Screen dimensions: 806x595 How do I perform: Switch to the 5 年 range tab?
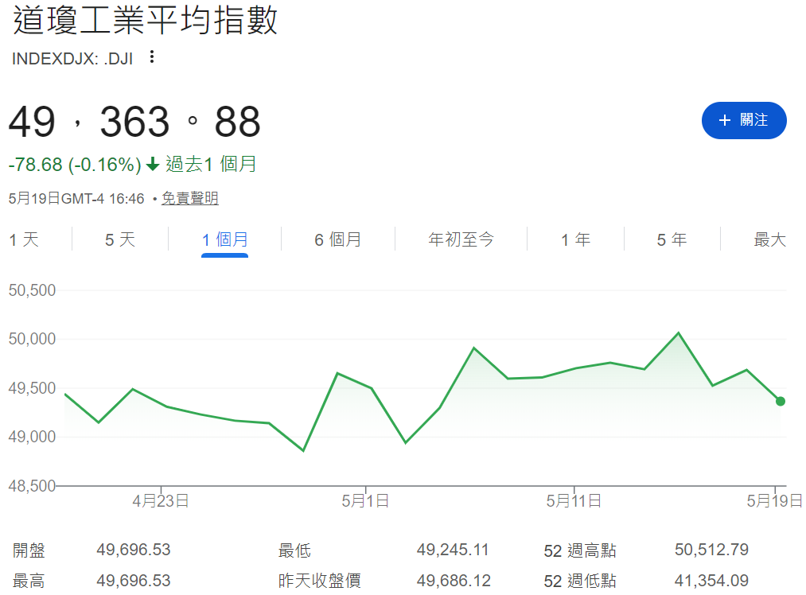(x=672, y=239)
